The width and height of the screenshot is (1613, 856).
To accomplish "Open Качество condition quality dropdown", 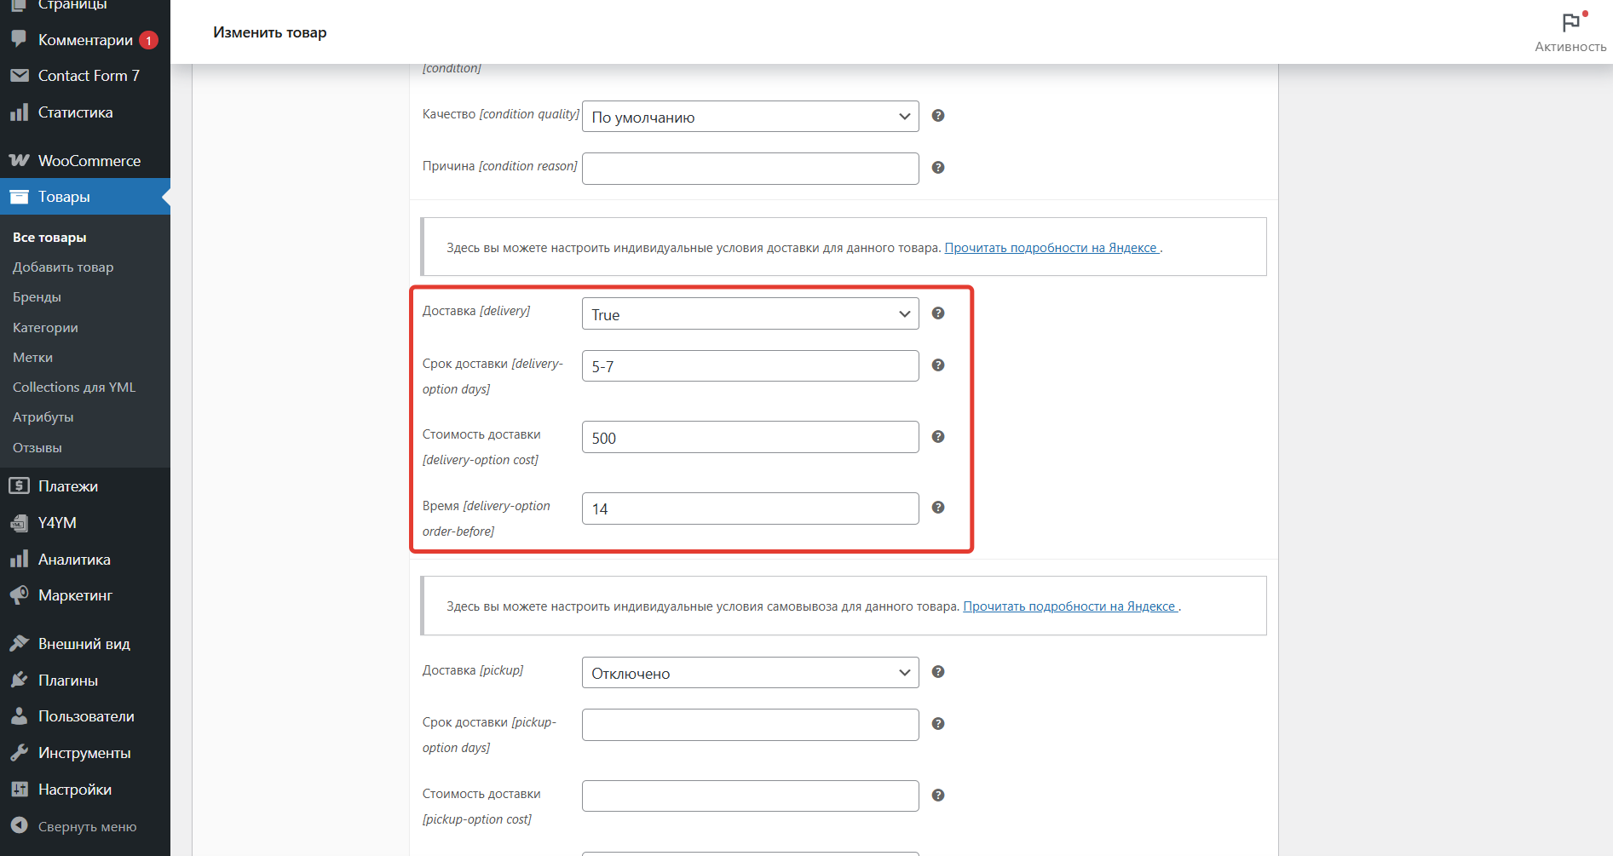I will pyautogui.click(x=750, y=117).
